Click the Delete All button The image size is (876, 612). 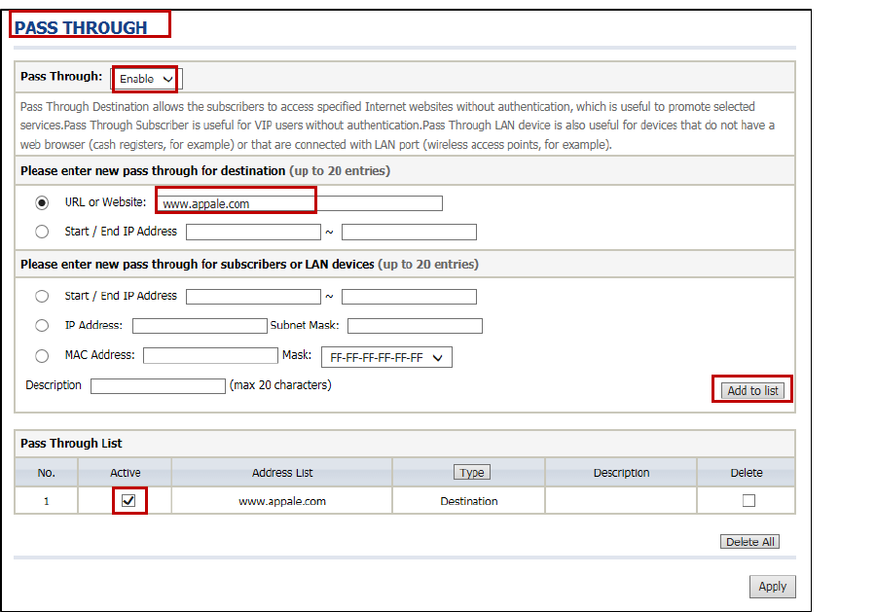(x=749, y=542)
